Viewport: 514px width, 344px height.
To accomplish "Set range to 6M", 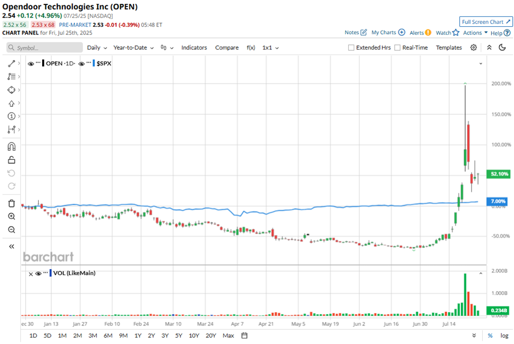I will 108,335.
